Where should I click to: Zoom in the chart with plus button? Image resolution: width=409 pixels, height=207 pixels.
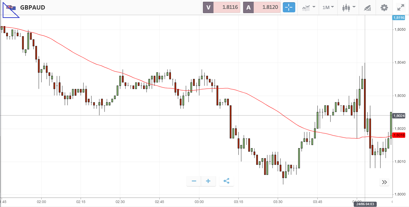tap(208, 181)
